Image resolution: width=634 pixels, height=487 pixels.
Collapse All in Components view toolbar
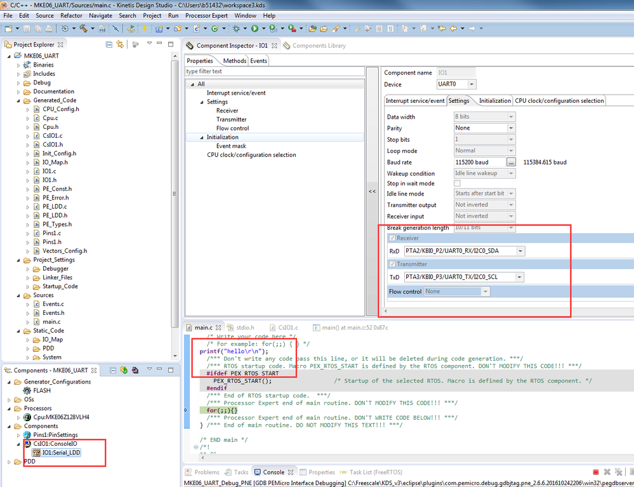113,370
